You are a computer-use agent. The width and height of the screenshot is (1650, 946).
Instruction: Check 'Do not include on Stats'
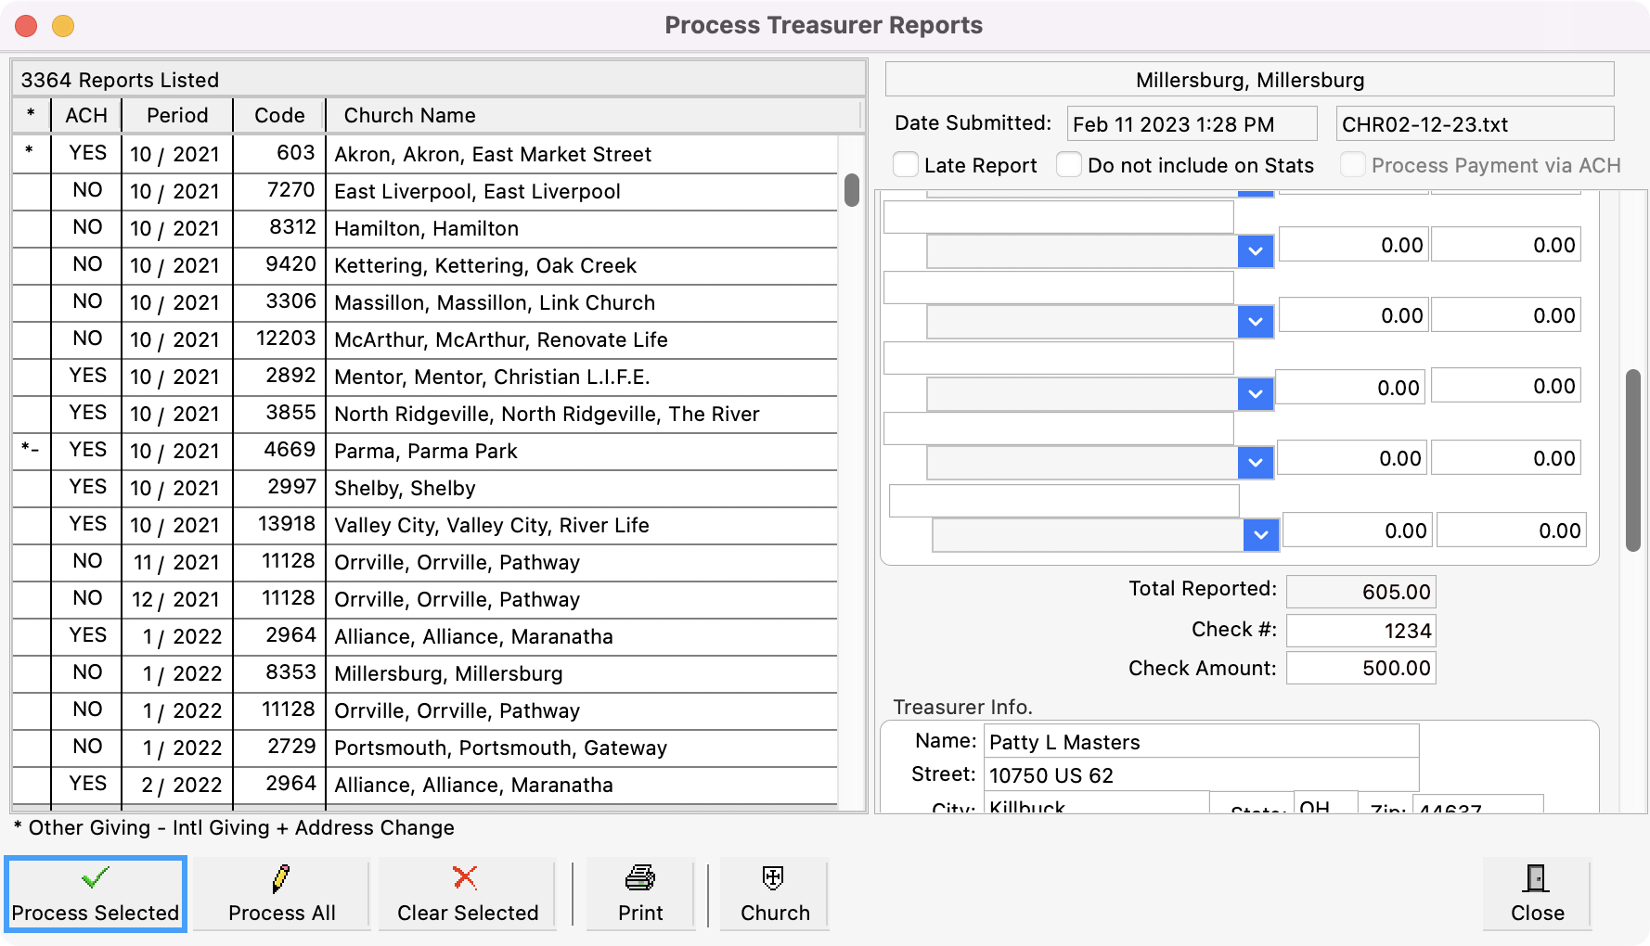pos(1068,163)
